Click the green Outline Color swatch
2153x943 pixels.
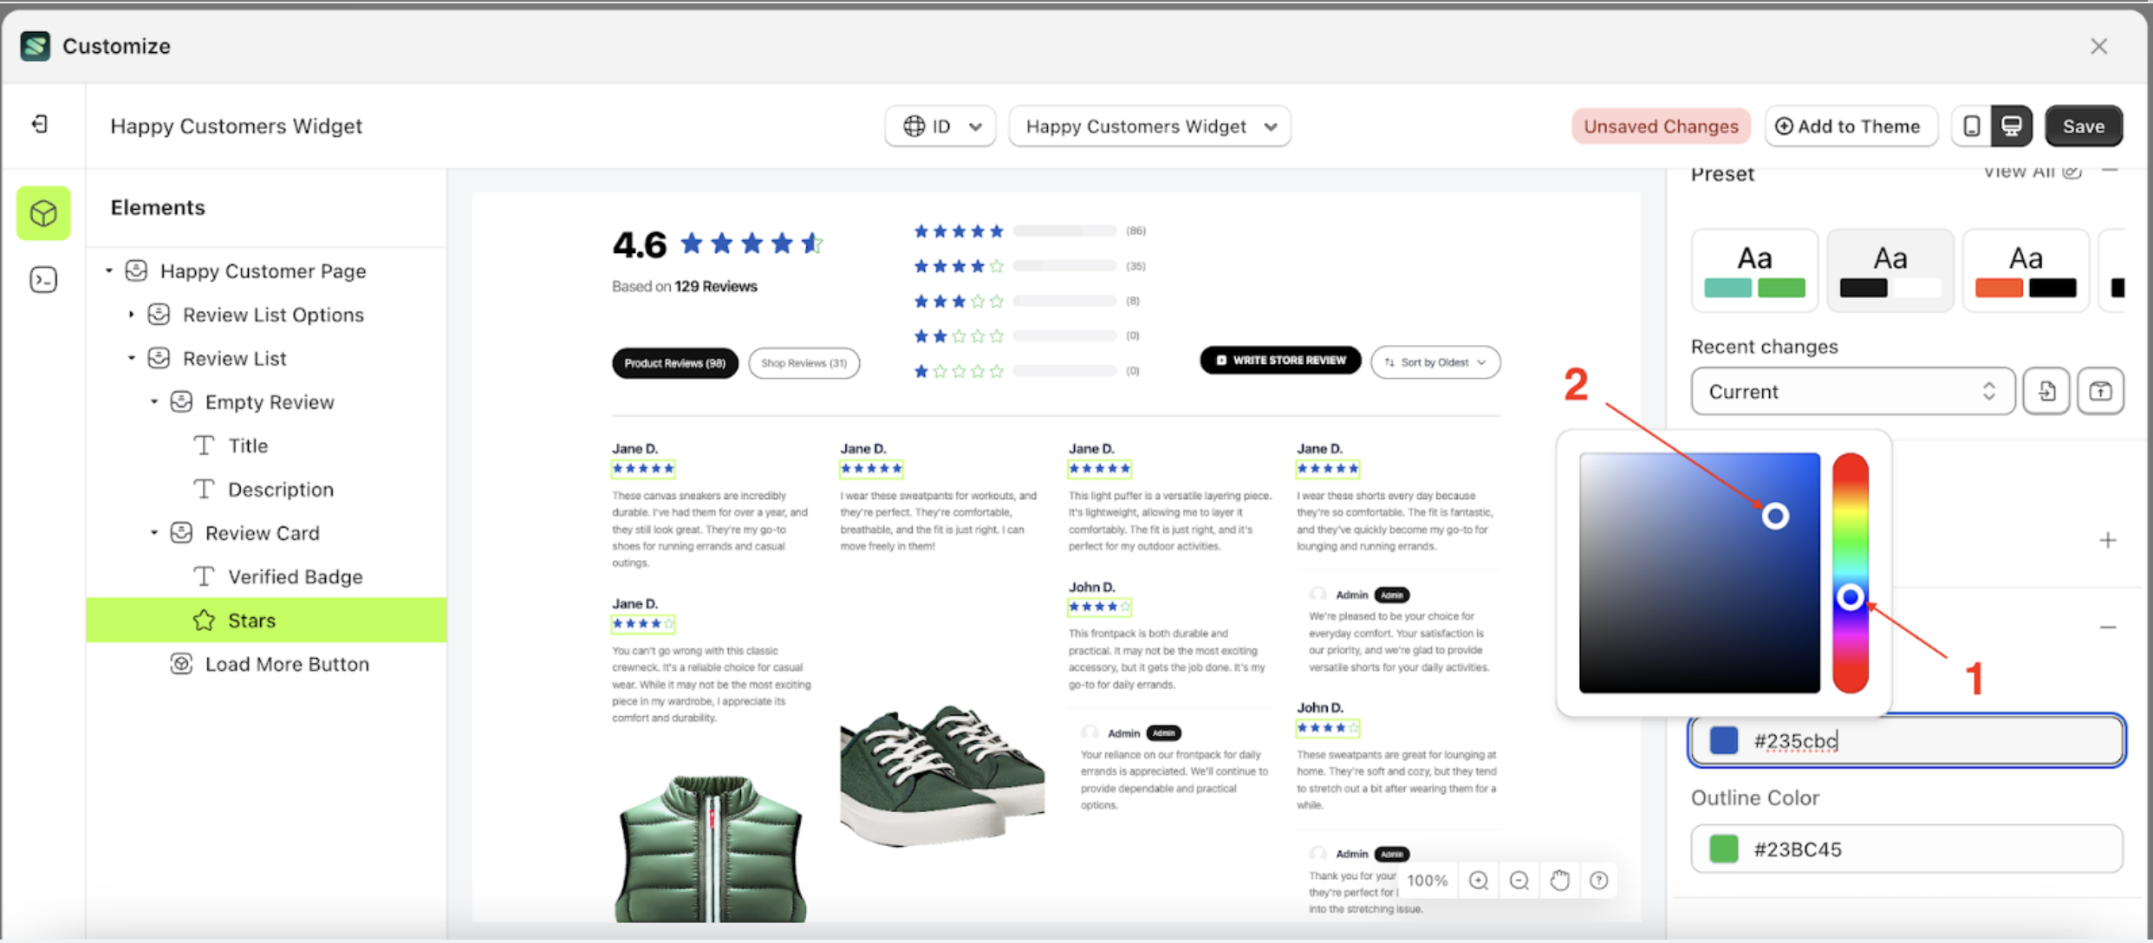pyautogui.click(x=1723, y=849)
